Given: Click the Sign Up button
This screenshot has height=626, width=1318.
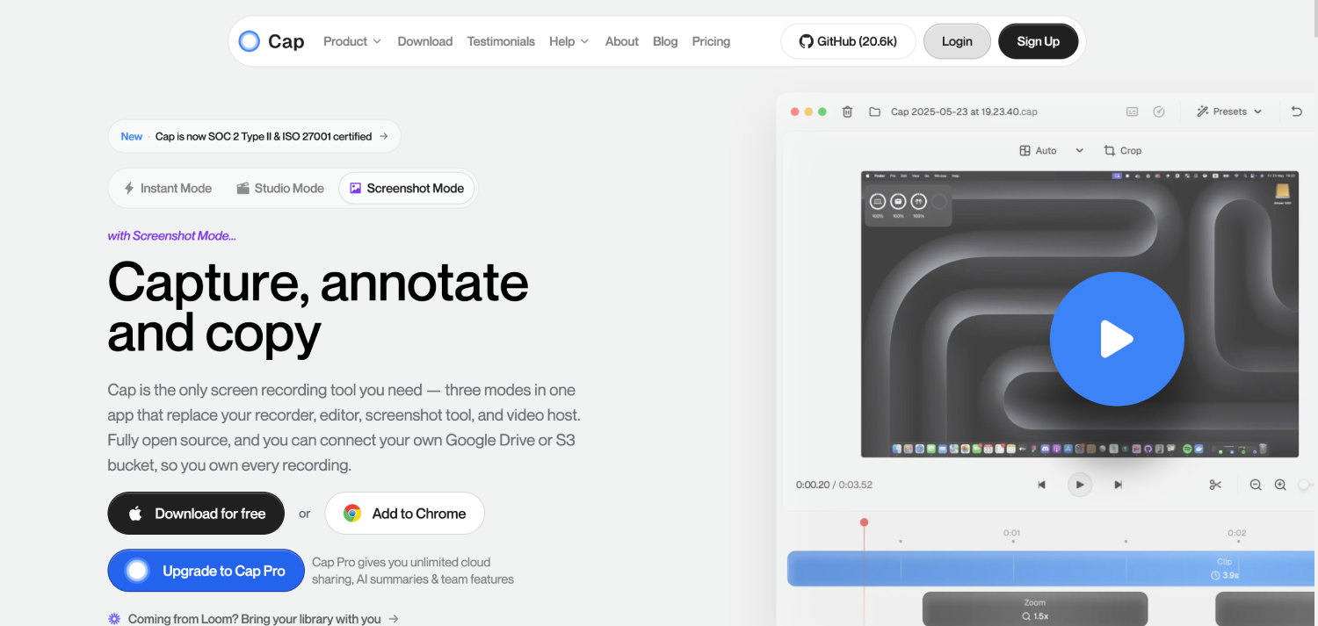Looking at the screenshot, I should 1038,41.
